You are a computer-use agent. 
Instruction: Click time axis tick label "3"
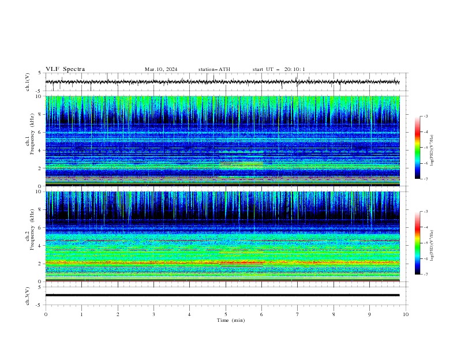pos(153,314)
